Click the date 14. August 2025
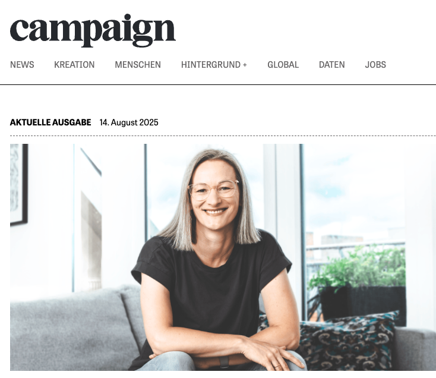Viewport: 436px width, 378px height. pos(129,122)
